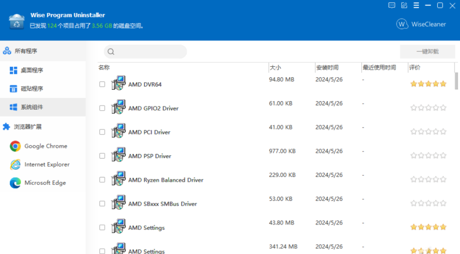
Task: Click the 磁贴程序 calendar-style icon
Action: coord(13,88)
